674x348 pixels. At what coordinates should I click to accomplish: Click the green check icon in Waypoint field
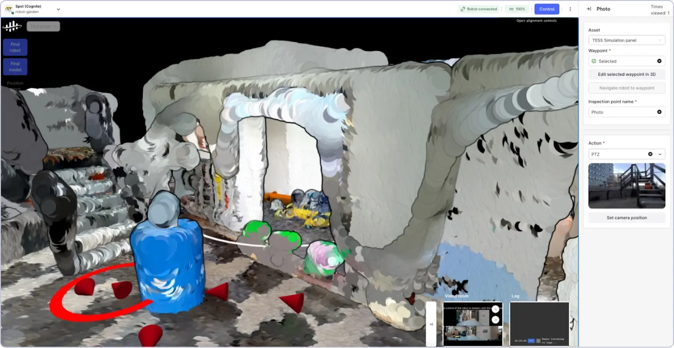[594, 61]
